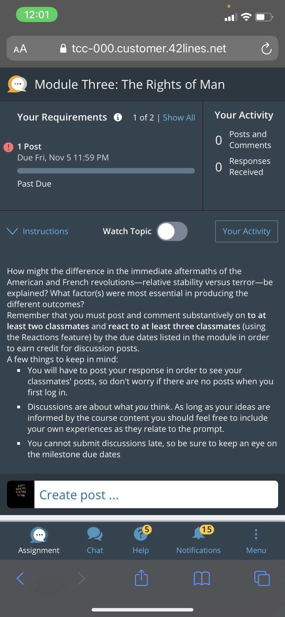This screenshot has height=617, width=285.
Task: Toggle the Watch Topic switch
Action: tap(172, 231)
